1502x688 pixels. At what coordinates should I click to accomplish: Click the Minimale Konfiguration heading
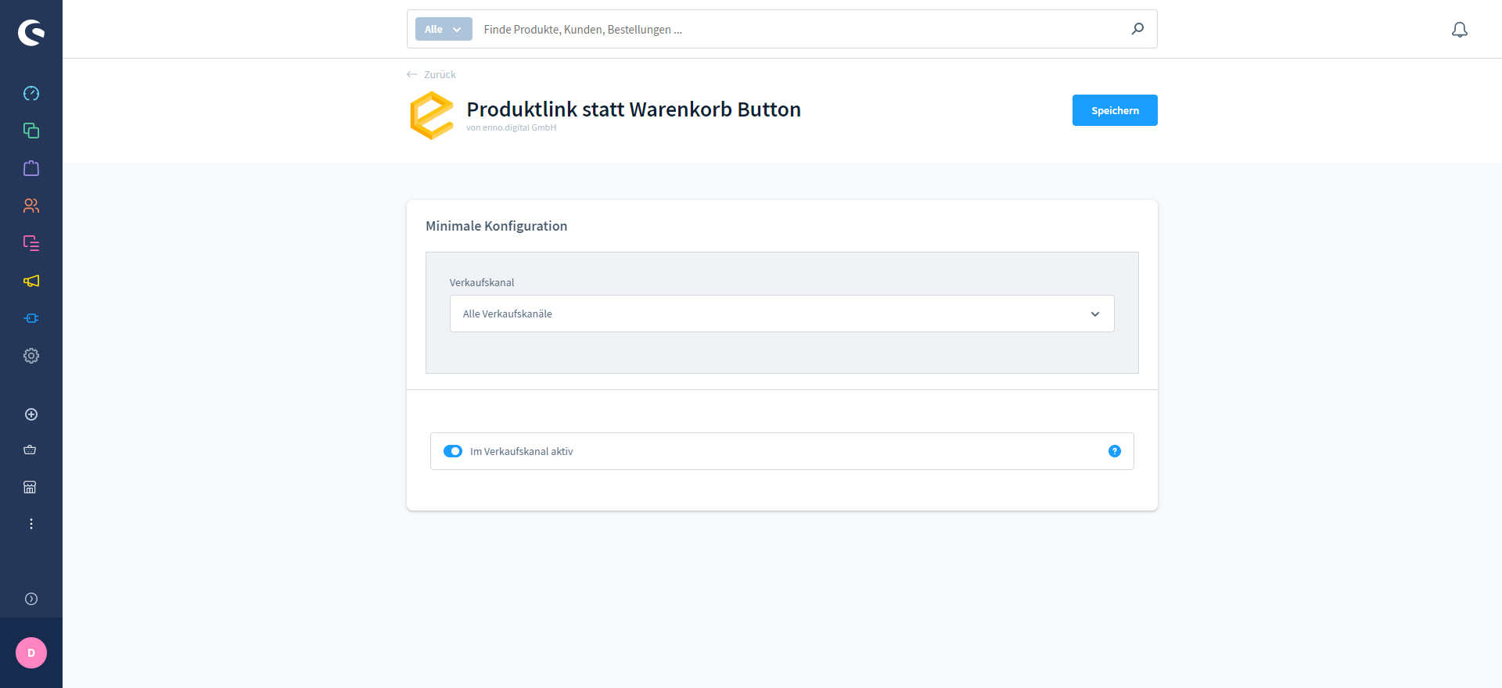(497, 226)
